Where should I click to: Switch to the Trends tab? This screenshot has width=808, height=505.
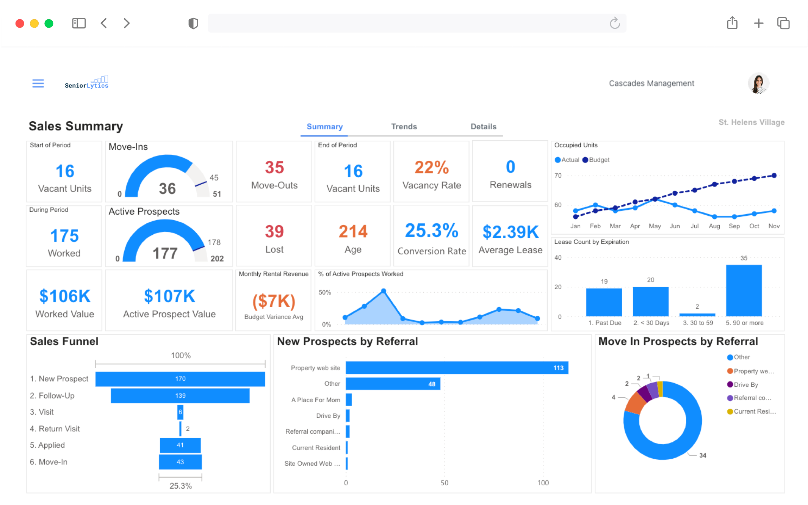pos(404,127)
